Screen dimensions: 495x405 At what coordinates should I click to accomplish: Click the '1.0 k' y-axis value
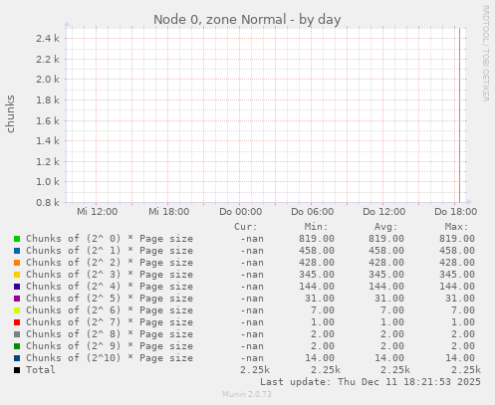click(48, 182)
